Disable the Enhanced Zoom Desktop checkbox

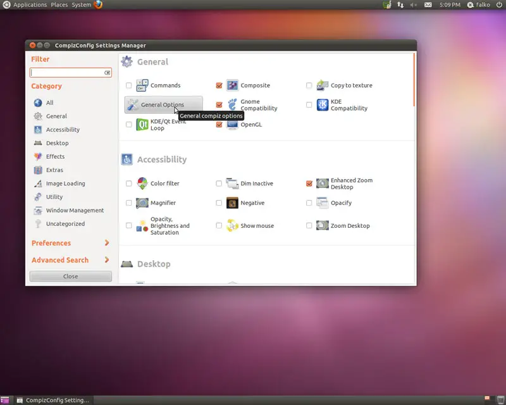pos(309,183)
